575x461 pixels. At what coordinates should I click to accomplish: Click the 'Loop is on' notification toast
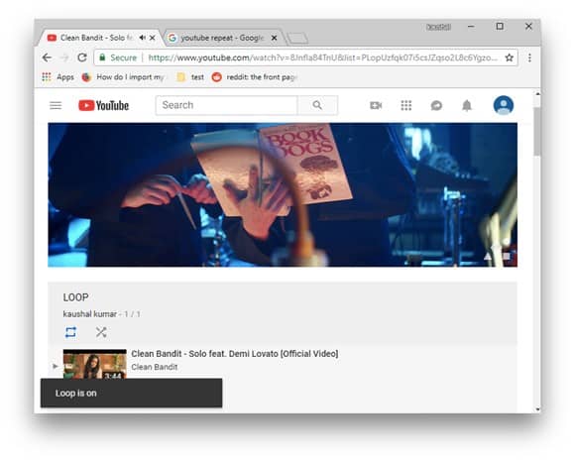click(131, 393)
